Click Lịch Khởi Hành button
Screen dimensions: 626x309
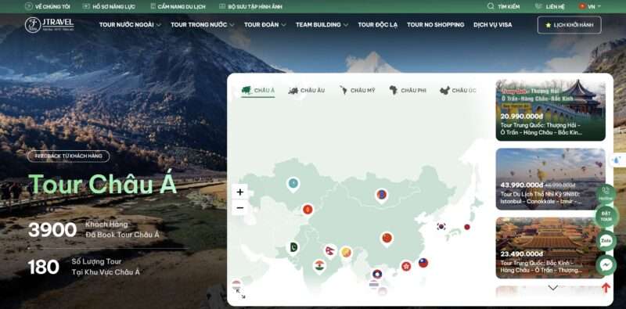pyautogui.click(x=570, y=25)
